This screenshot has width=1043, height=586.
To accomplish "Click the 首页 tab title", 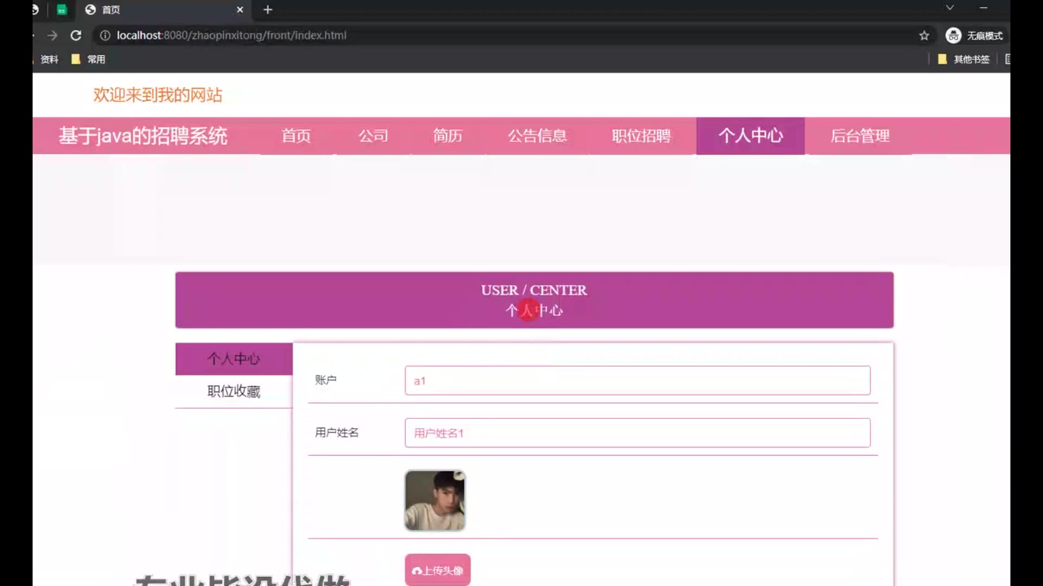I will 111,10.
